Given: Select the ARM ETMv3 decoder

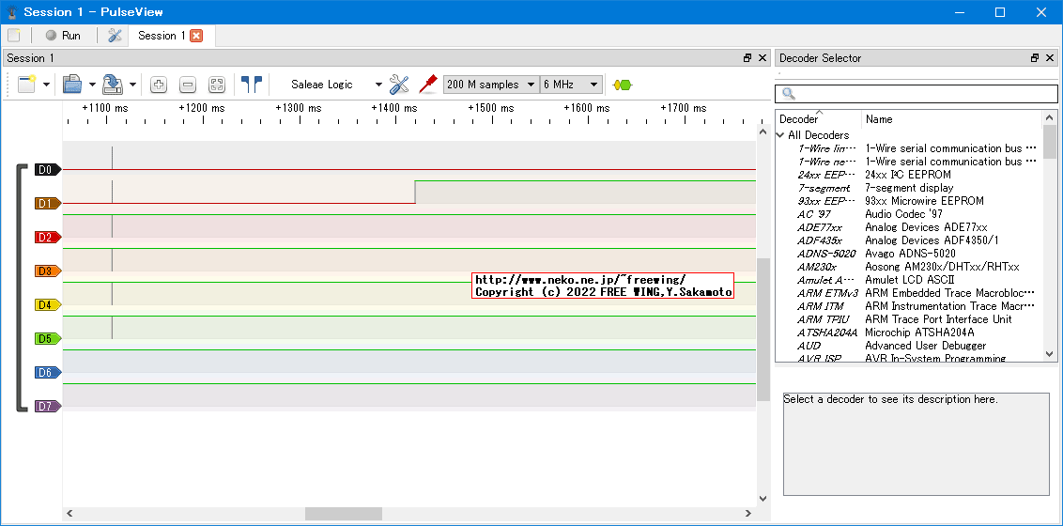Looking at the screenshot, I should tap(908, 293).
